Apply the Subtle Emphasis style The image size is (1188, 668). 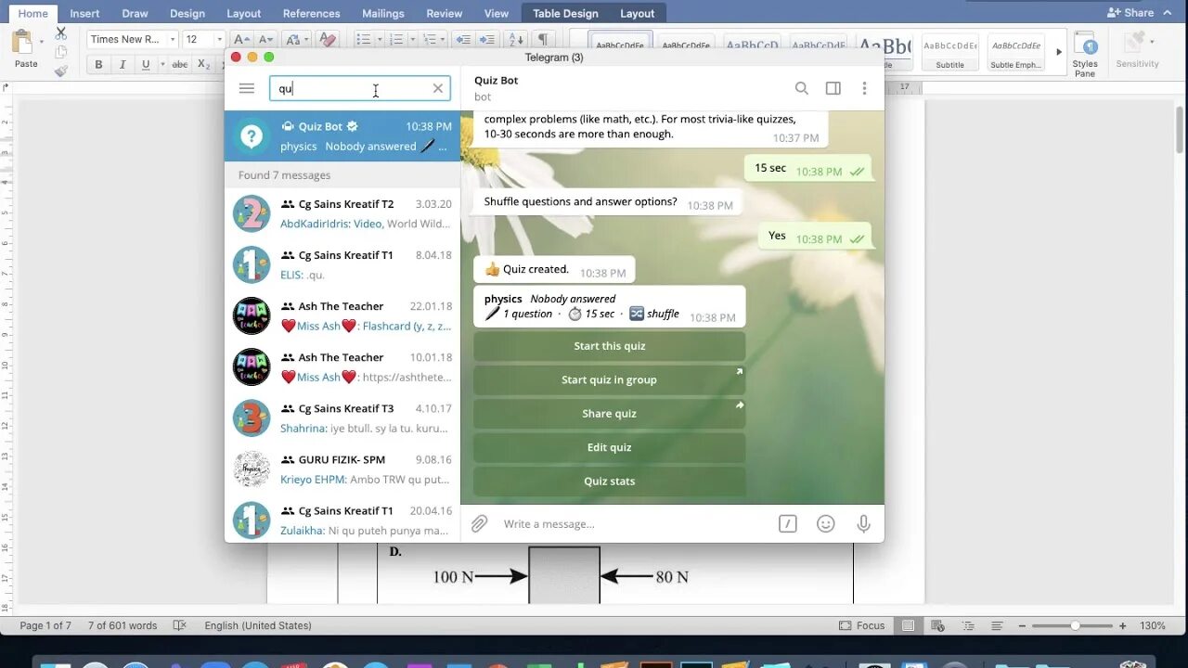click(1015, 52)
